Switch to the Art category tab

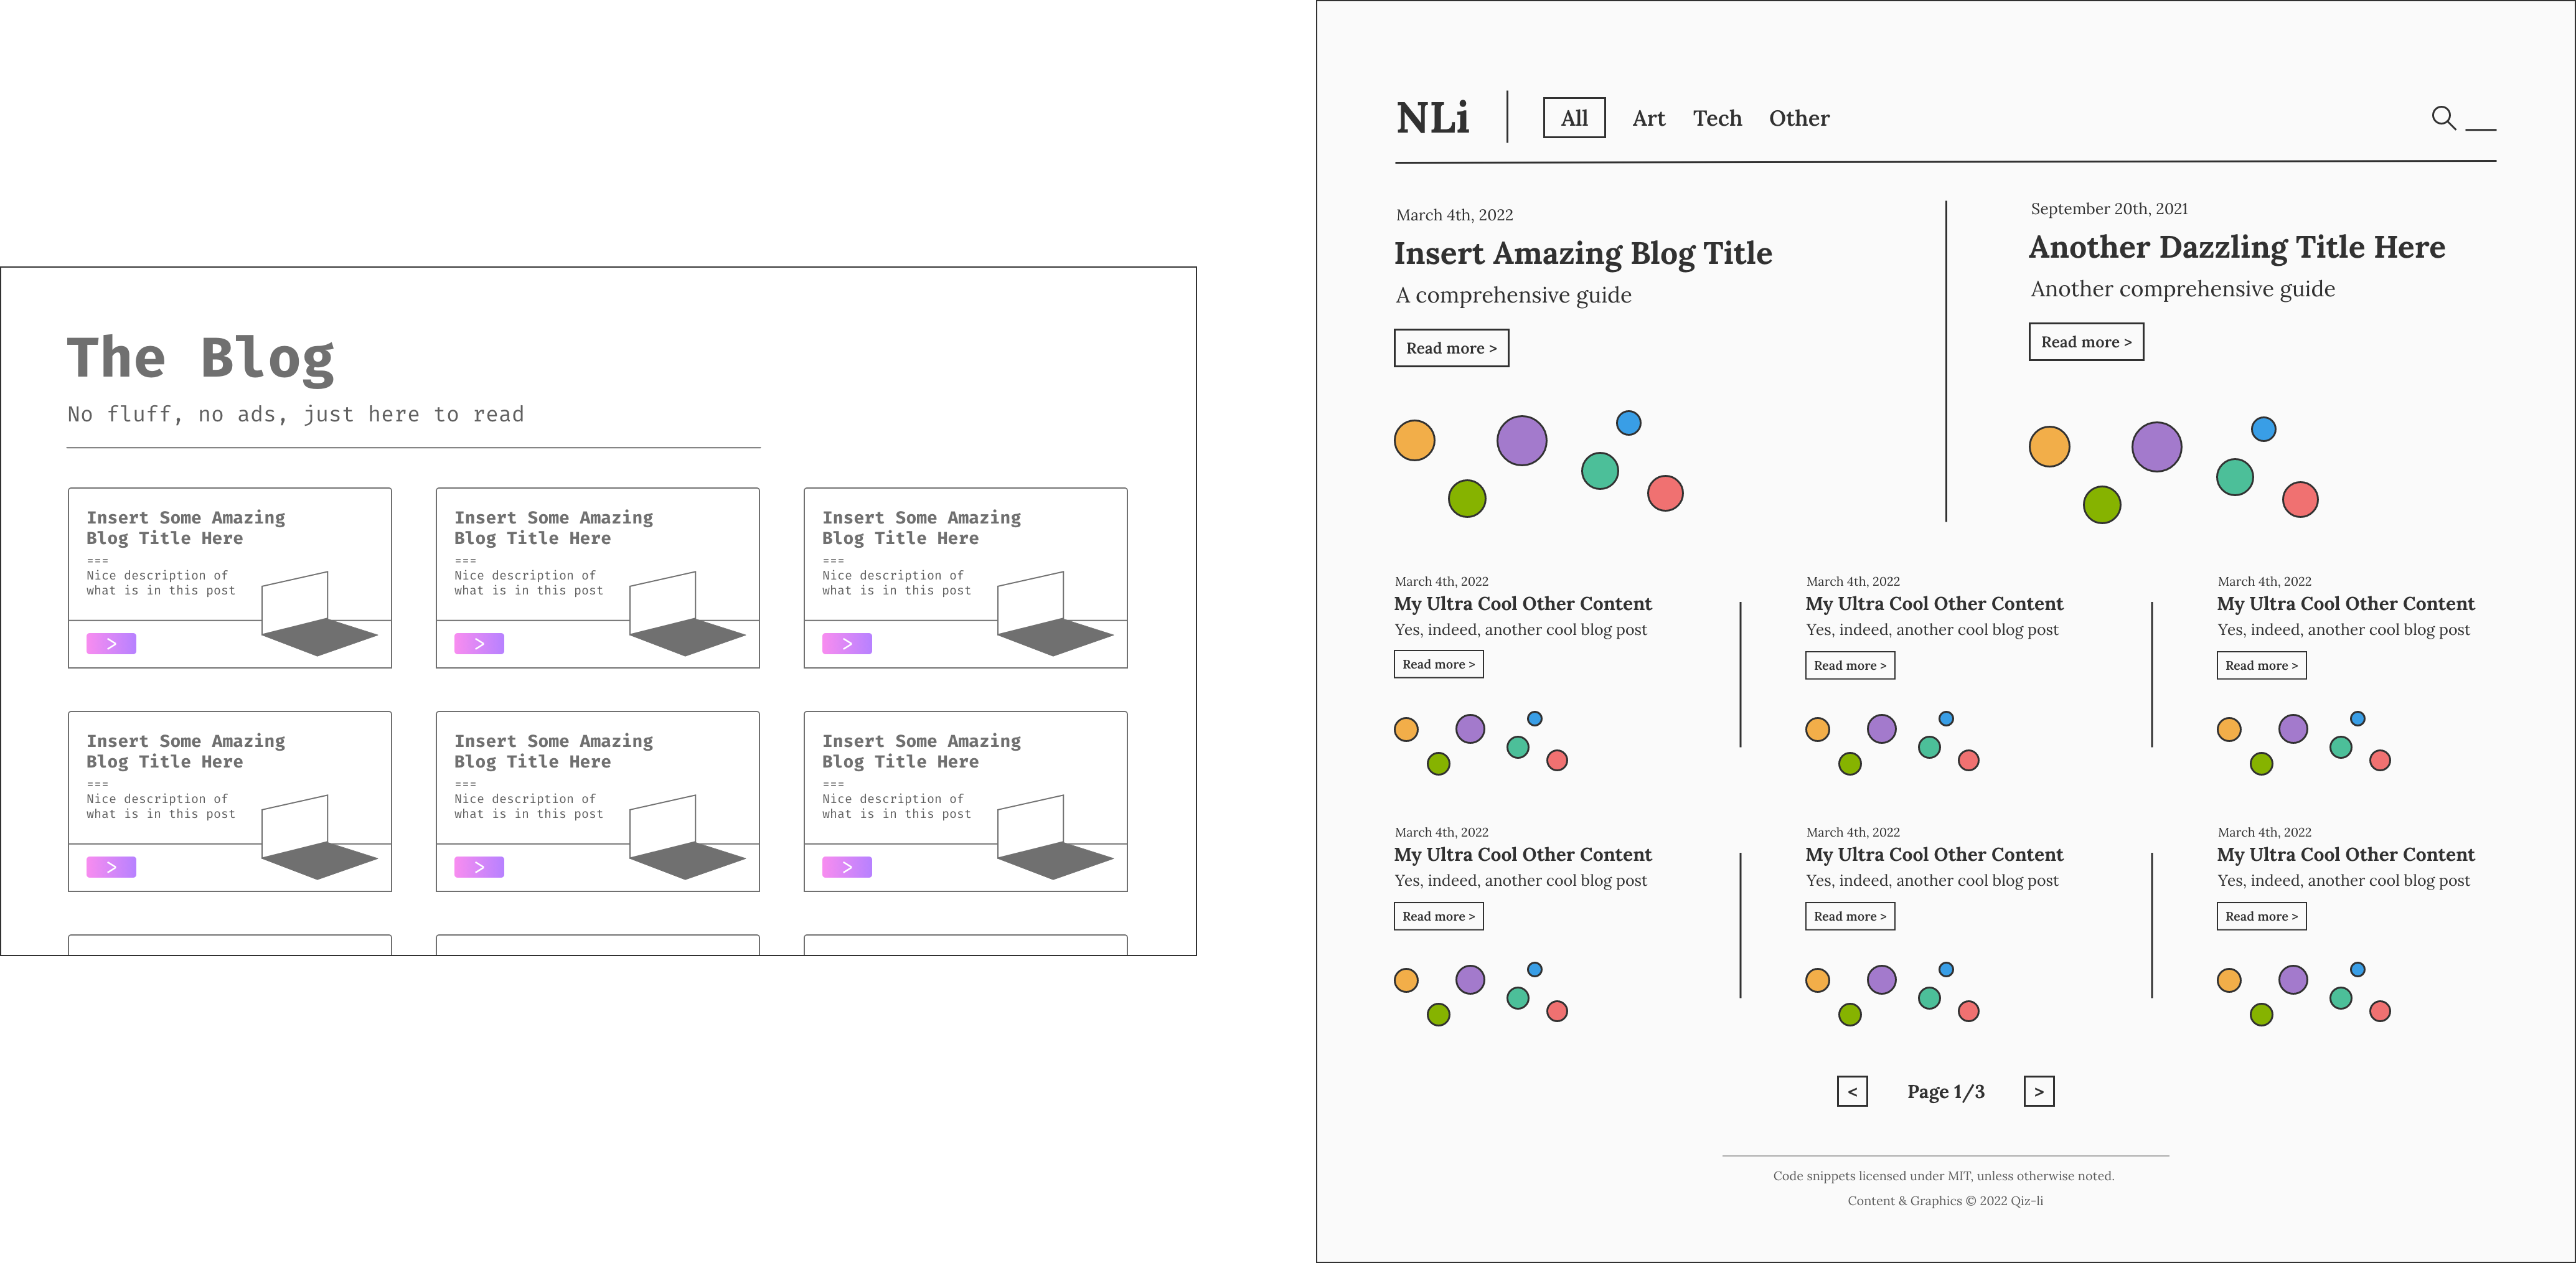tap(1648, 118)
